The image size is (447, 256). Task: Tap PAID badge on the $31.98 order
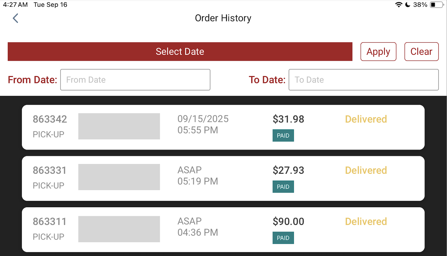pyautogui.click(x=283, y=136)
